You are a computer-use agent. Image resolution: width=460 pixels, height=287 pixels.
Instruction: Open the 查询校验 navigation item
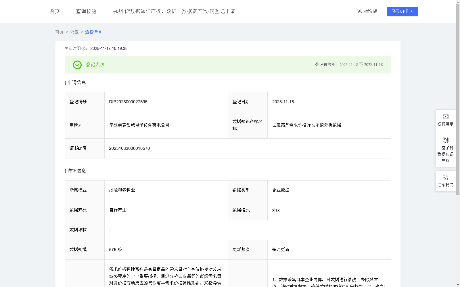(86, 11)
